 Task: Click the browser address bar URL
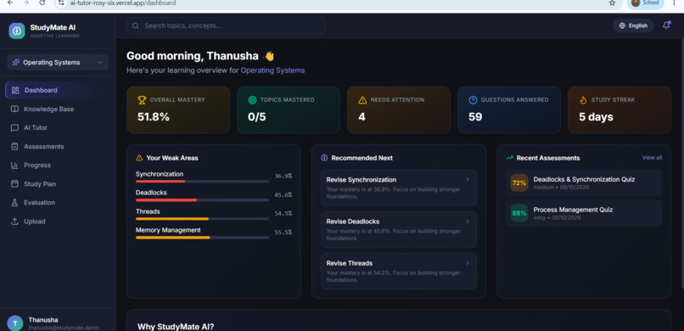coord(123,3)
